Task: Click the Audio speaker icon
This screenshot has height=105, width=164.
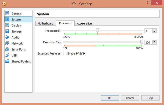Action: pyautogui.click(x=7, y=37)
